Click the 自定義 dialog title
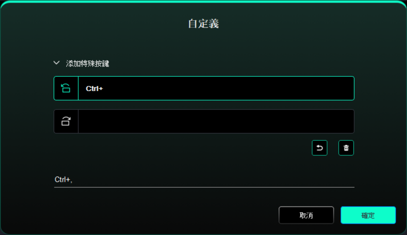This screenshot has width=407, height=235. coord(204,24)
